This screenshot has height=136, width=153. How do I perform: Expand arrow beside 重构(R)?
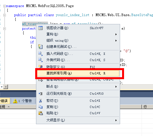pyautogui.click(x=116, y=34)
